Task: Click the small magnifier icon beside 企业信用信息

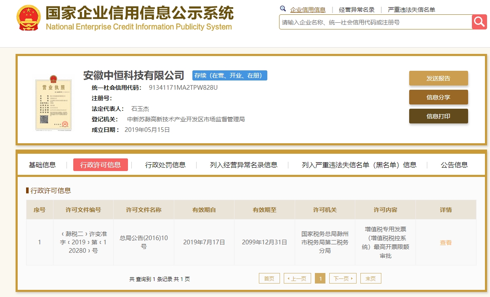Action: point(283,9)
